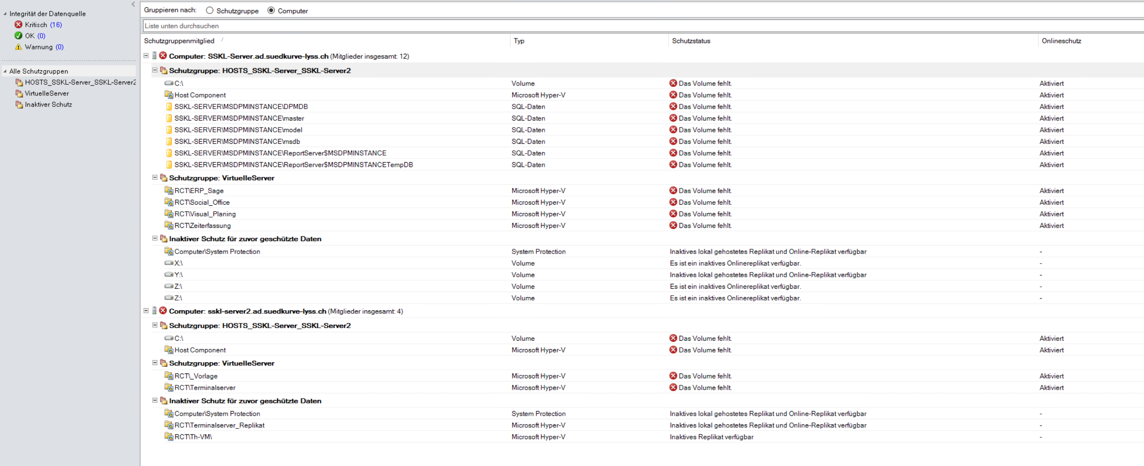Image resolution: width=1144 pixels, height=466 pixels.
Task: Sort by the Schutzstatus column header
Action: coord(690,41)
